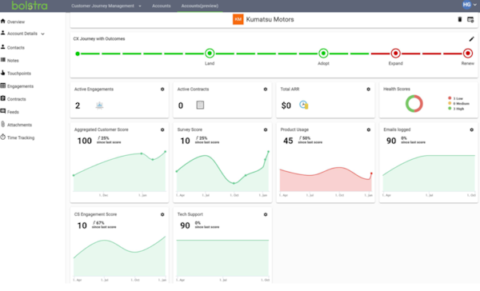The width and height of the screenshot is (480, 291).
Task: Open Total ARR widget settings gear
Action: (369, 90)
